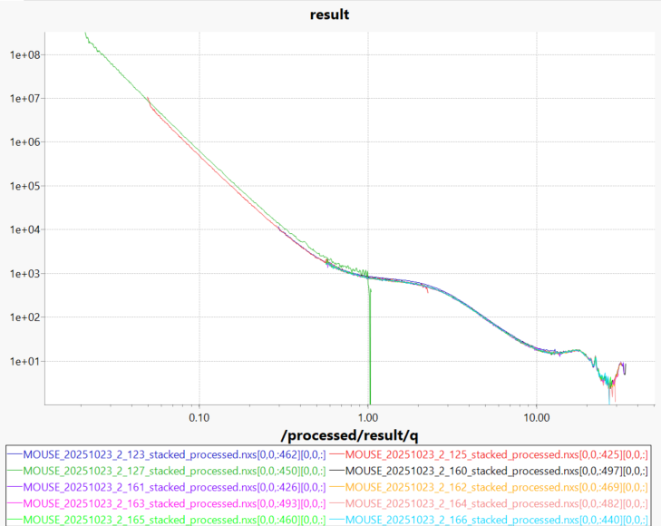Click the 1e+08 y-axis tick label
The height and width of the screenshot is (526, 661).
[22, 54]
